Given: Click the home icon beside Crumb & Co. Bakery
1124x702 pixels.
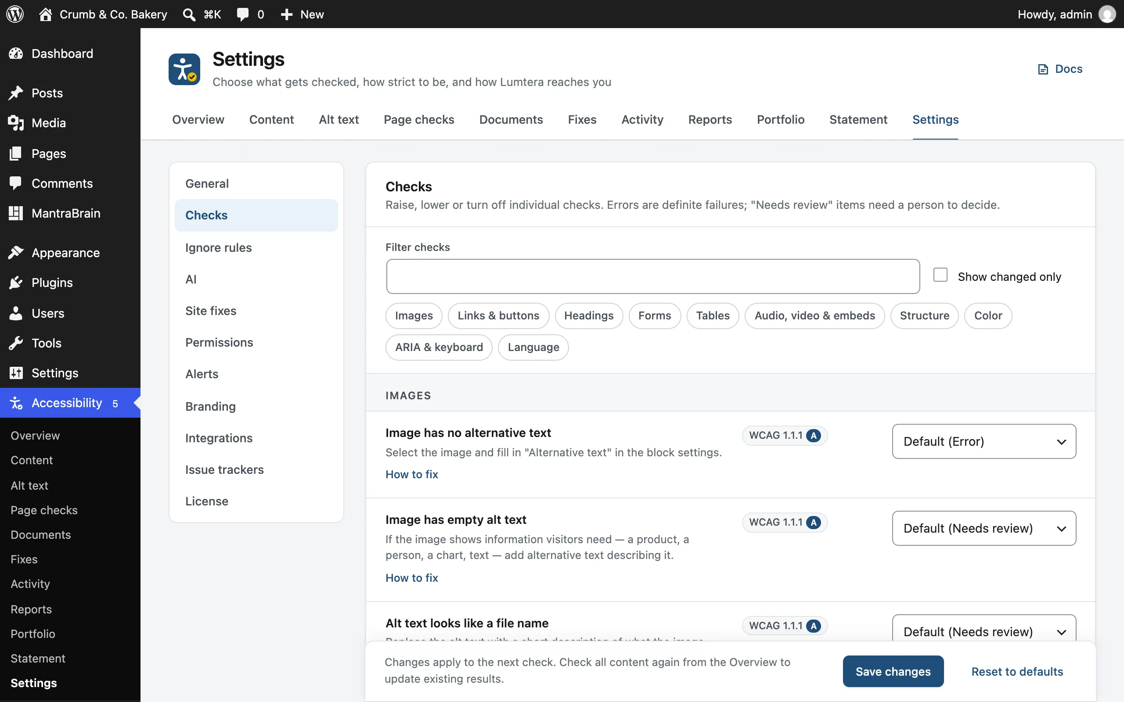Looking at the screenshot, I should [x=45, y=14].
